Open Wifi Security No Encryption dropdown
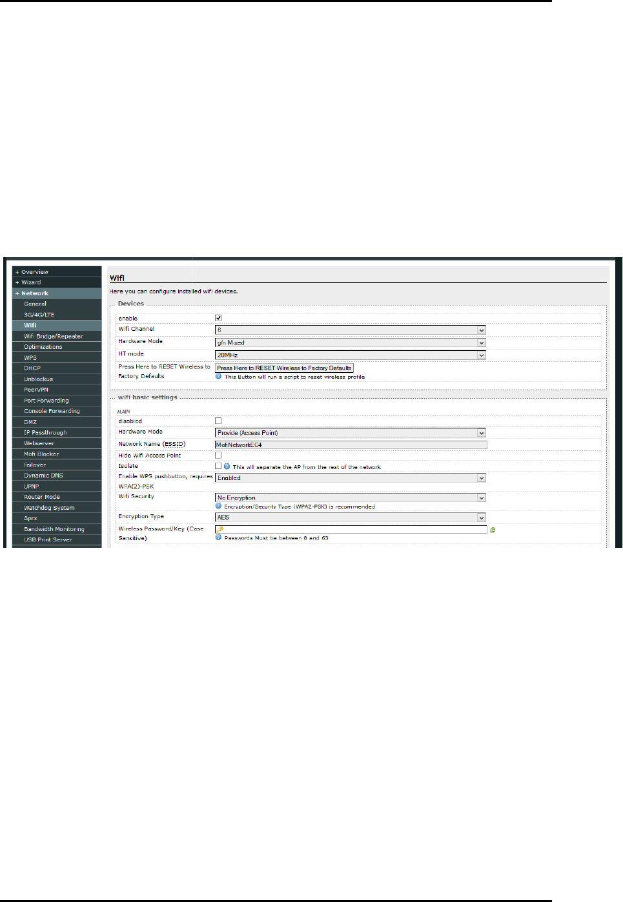The height and width of the screenshot is (902, 623). point(350,498)
